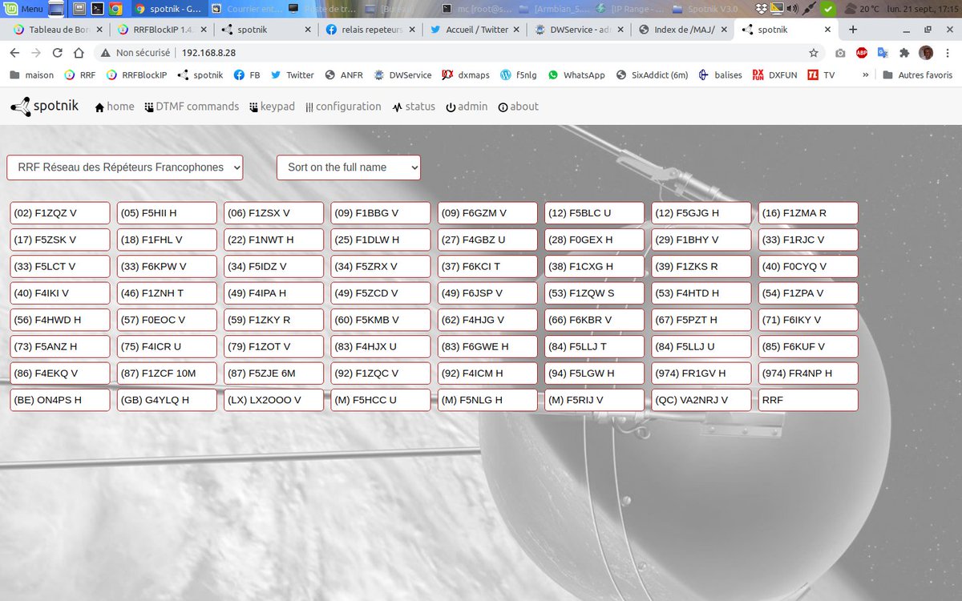
Task: Open the balises bookmark
Action: pyautogui.click(x=721, y=75)
